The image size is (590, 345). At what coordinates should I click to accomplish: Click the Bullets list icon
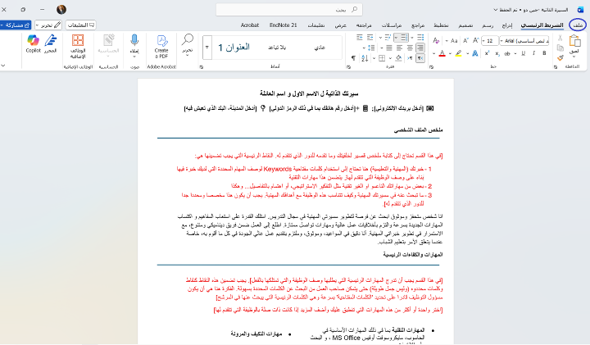420,37
